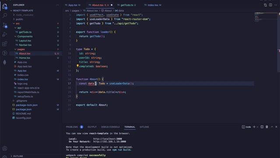Open Layout.tsx in the file tree
The image size is (280, 158).
25,41
